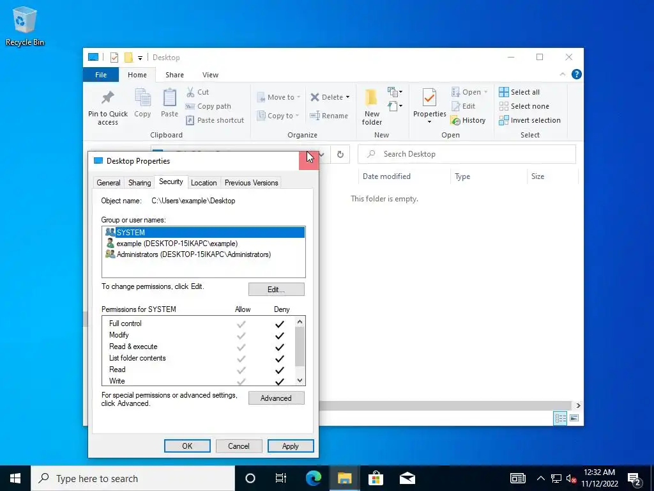
Task: Open Move to dropdown
Action: pos(278,97)
